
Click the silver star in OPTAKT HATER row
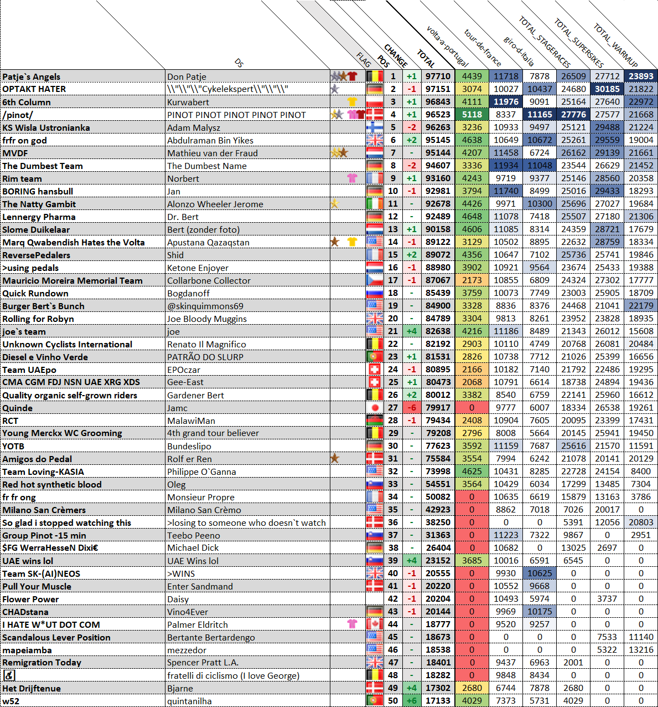334,89
